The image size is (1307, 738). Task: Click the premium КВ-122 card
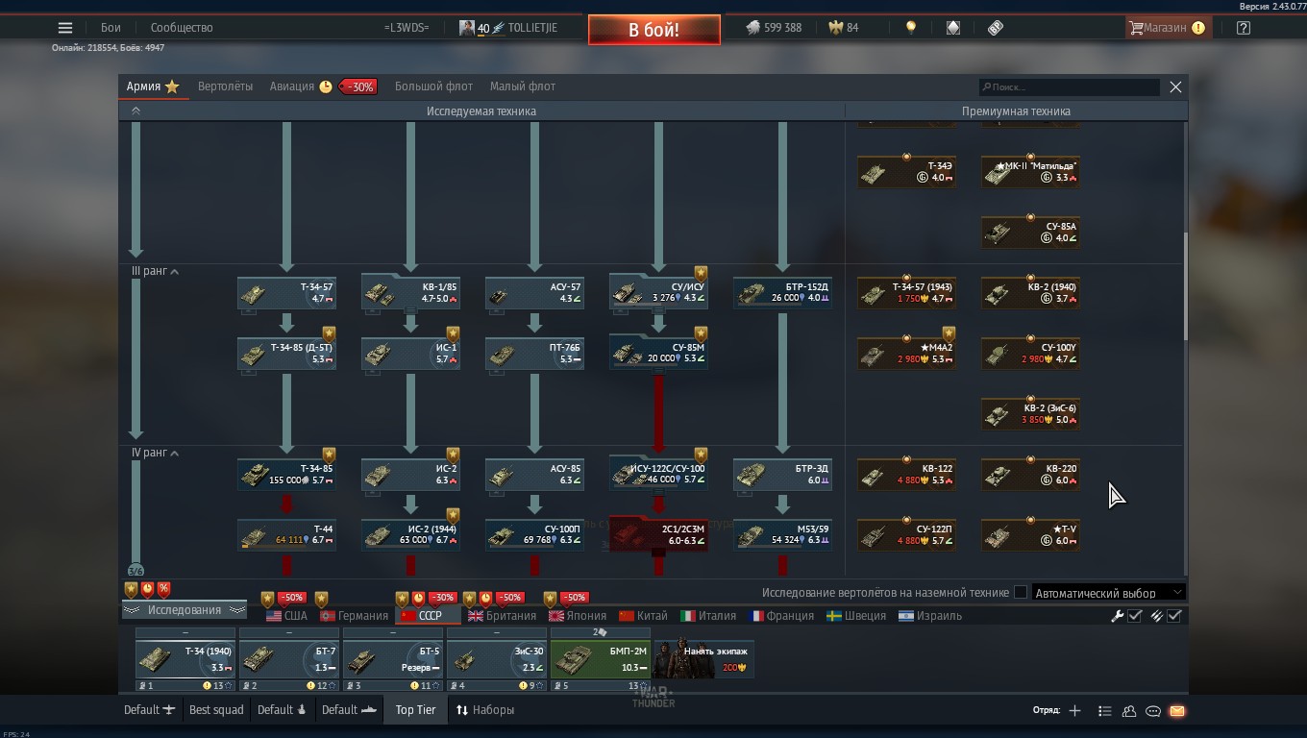[906, 475]
